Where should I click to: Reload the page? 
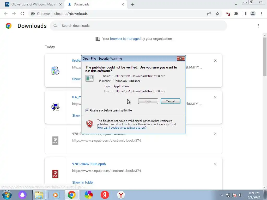[22, 14]
